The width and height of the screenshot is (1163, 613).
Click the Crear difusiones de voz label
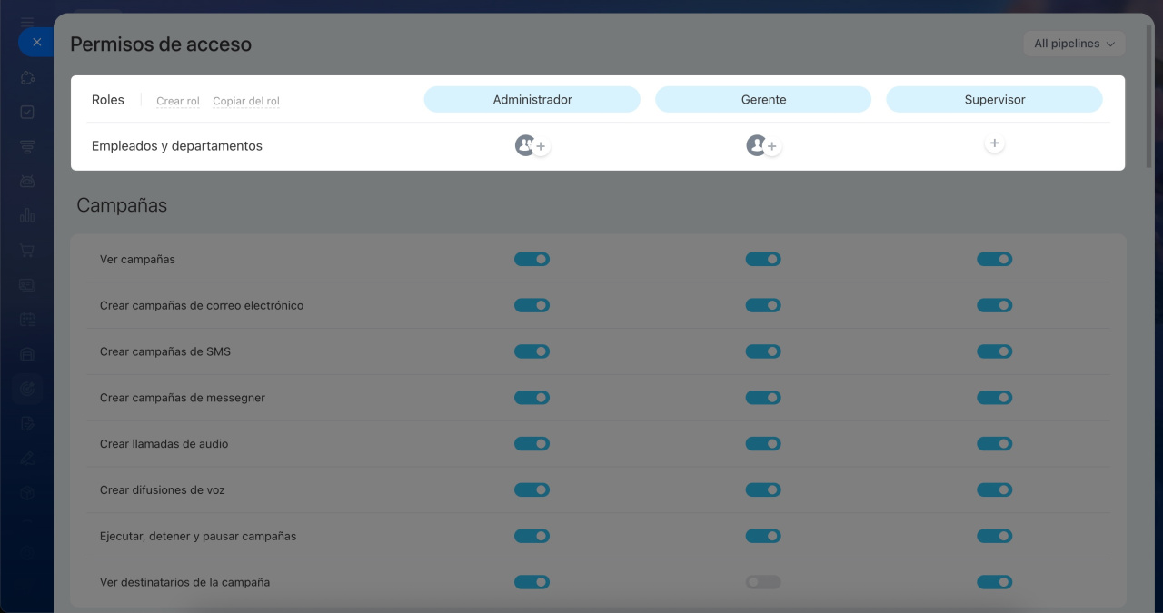(x=163, y=490)
